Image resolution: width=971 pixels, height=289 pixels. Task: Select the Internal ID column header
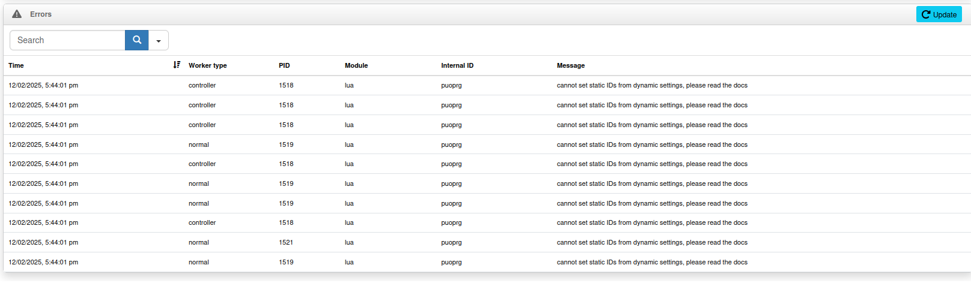pos(457,65)
